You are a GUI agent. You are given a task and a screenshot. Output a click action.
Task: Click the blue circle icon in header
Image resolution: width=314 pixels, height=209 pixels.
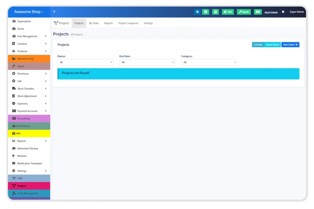(x=197, y=12)
